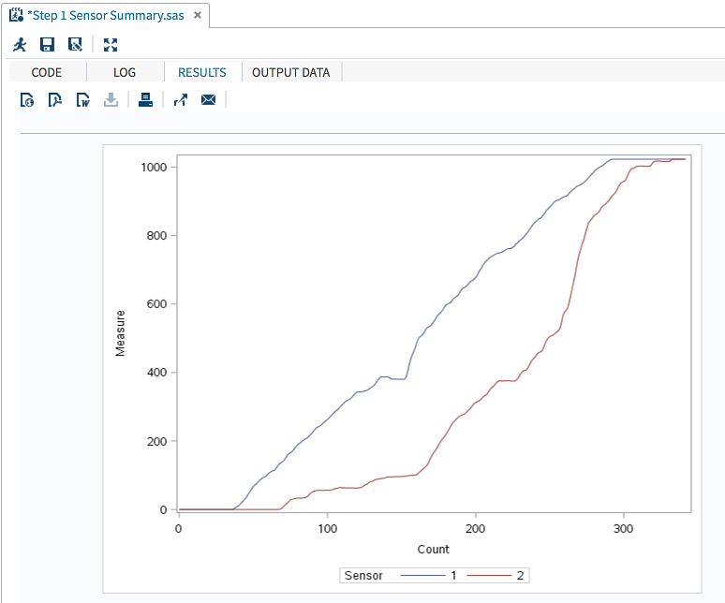Click the grayed-out download arrow icon
This screenshot has height=603, width=725.
[x=111, y=100]
